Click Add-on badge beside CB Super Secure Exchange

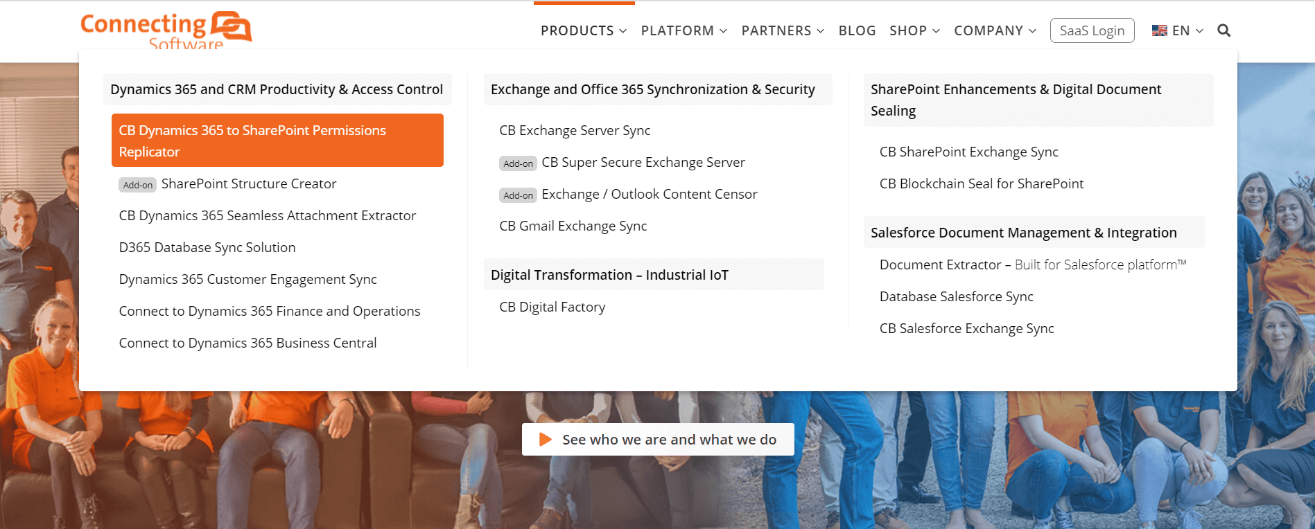(519, 163)
